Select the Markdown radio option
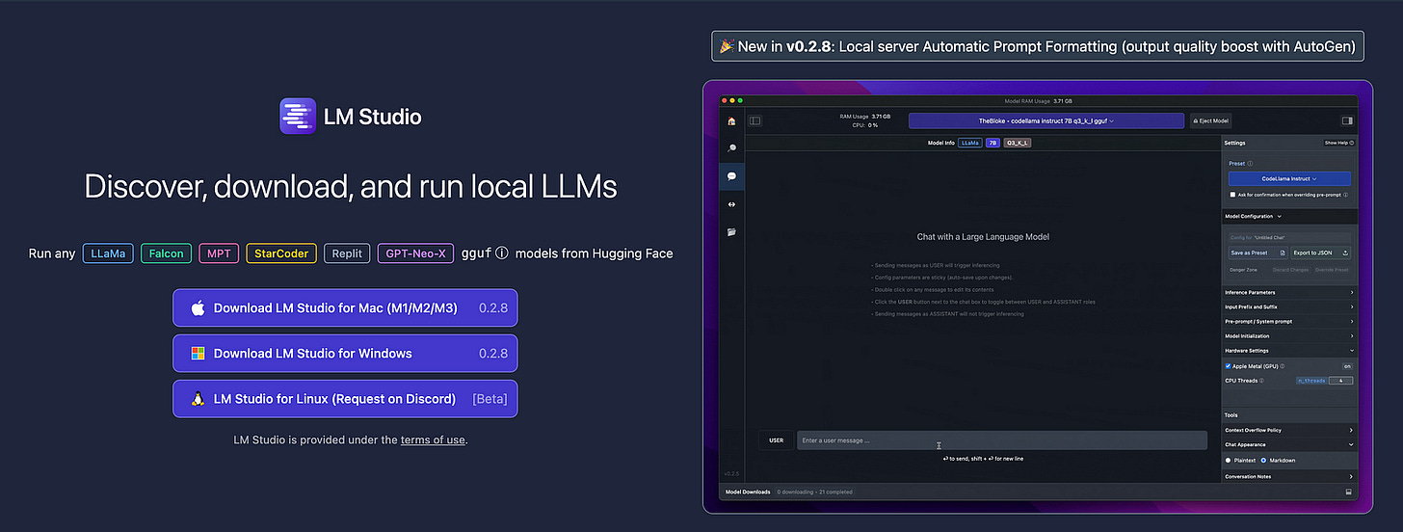The width and height of the screenshot is (1403, 532). [1264, 461]
